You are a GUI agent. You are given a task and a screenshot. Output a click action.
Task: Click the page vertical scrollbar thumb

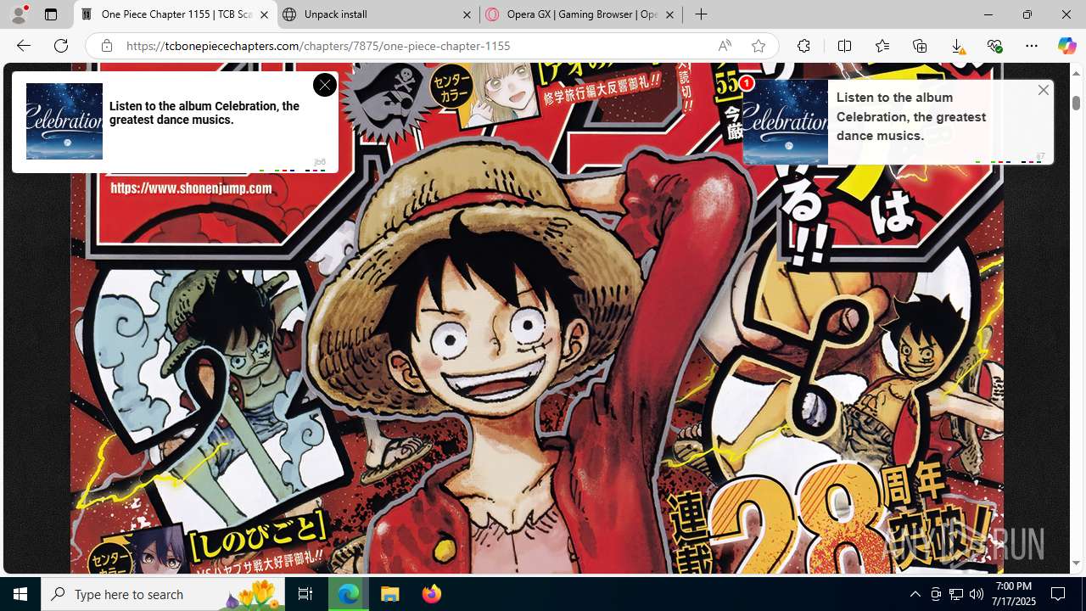click(x=1076, y=103)
